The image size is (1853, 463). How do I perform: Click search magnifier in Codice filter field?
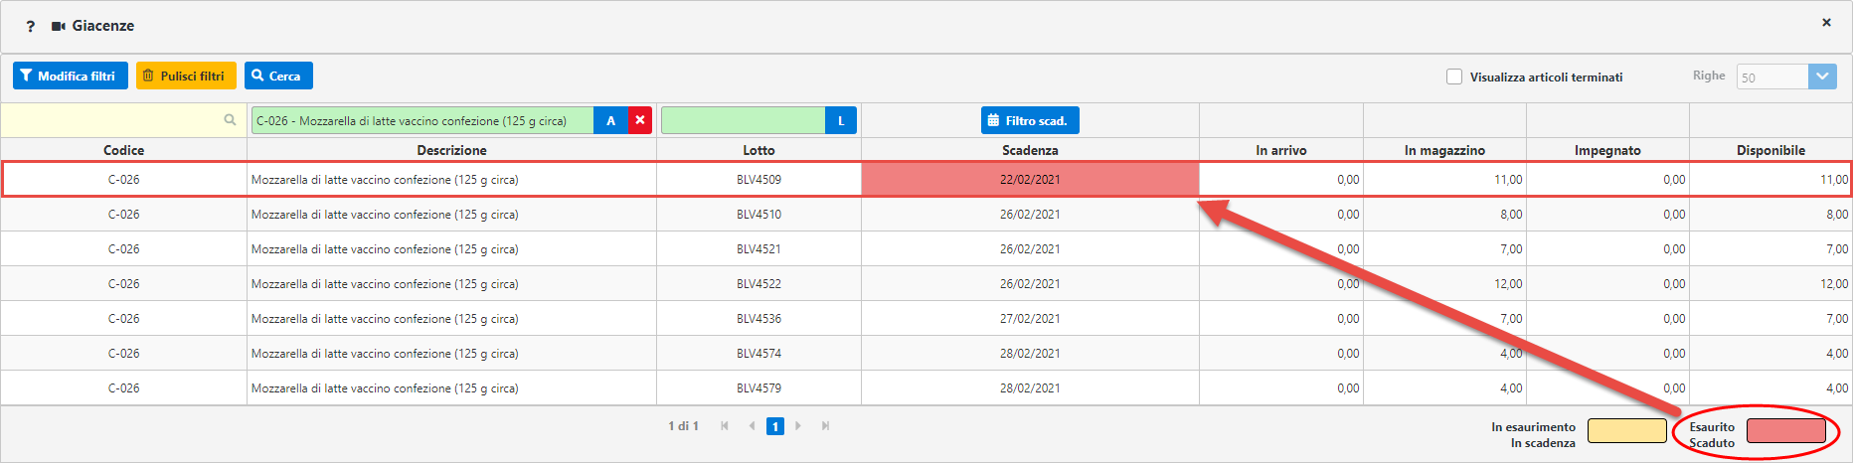(x=230, y=120)
